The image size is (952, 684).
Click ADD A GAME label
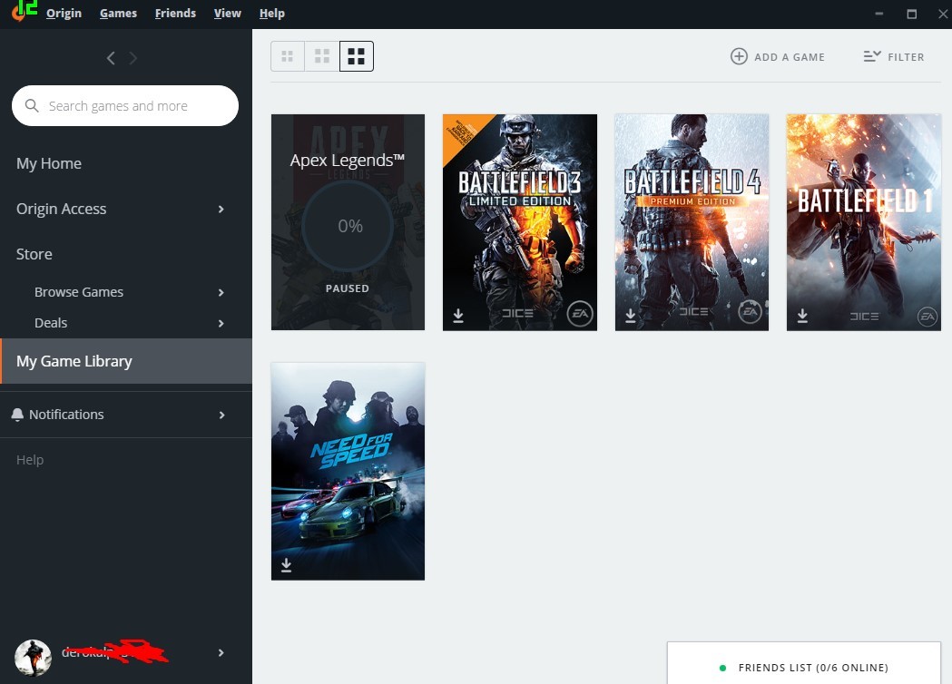tap(790, 57)
